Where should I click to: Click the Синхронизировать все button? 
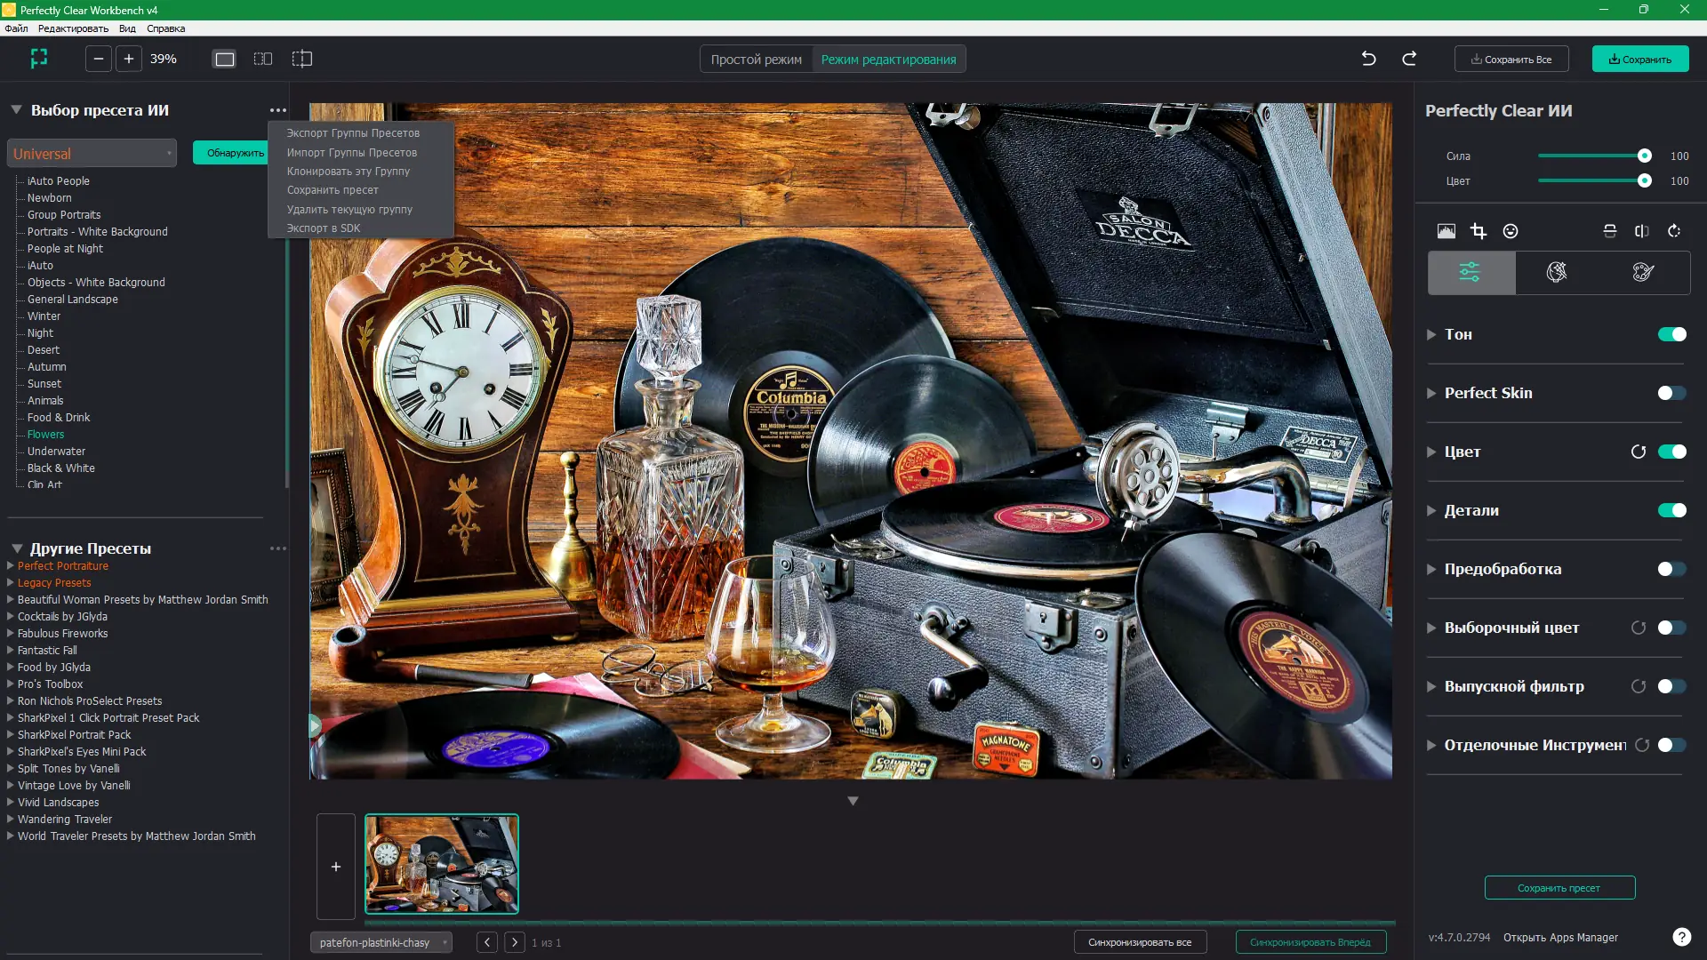click(x=1139, y=942)
